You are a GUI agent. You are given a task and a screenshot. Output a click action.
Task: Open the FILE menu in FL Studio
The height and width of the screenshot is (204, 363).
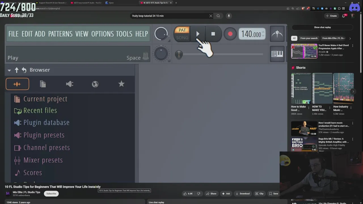click(13, 34)
